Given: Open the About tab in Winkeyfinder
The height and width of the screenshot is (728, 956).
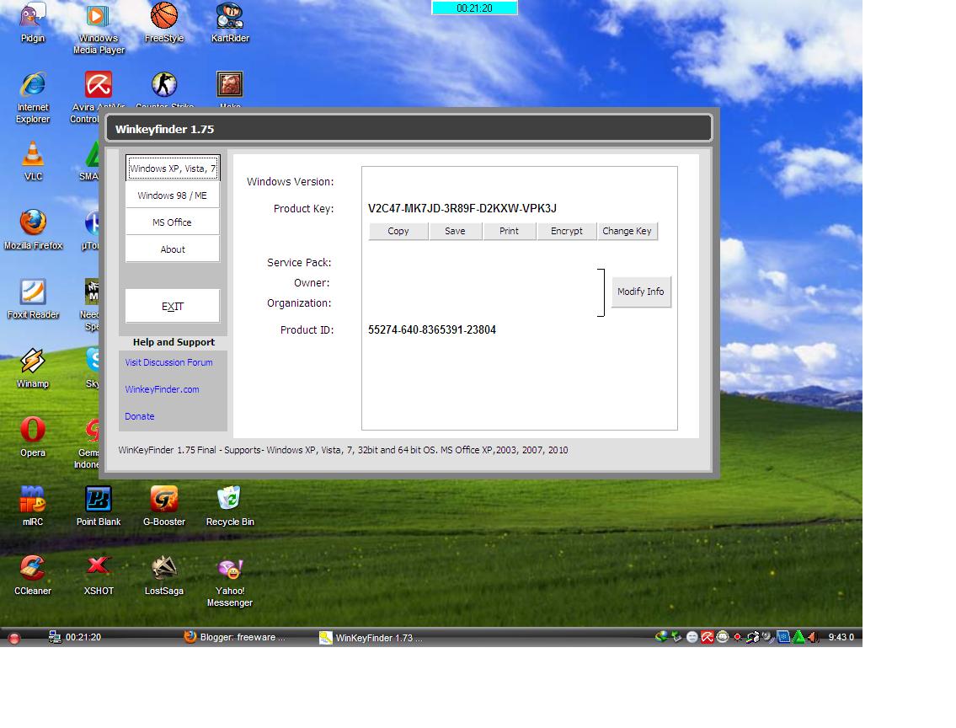Looking at the screenshot, I should point(173,249).
